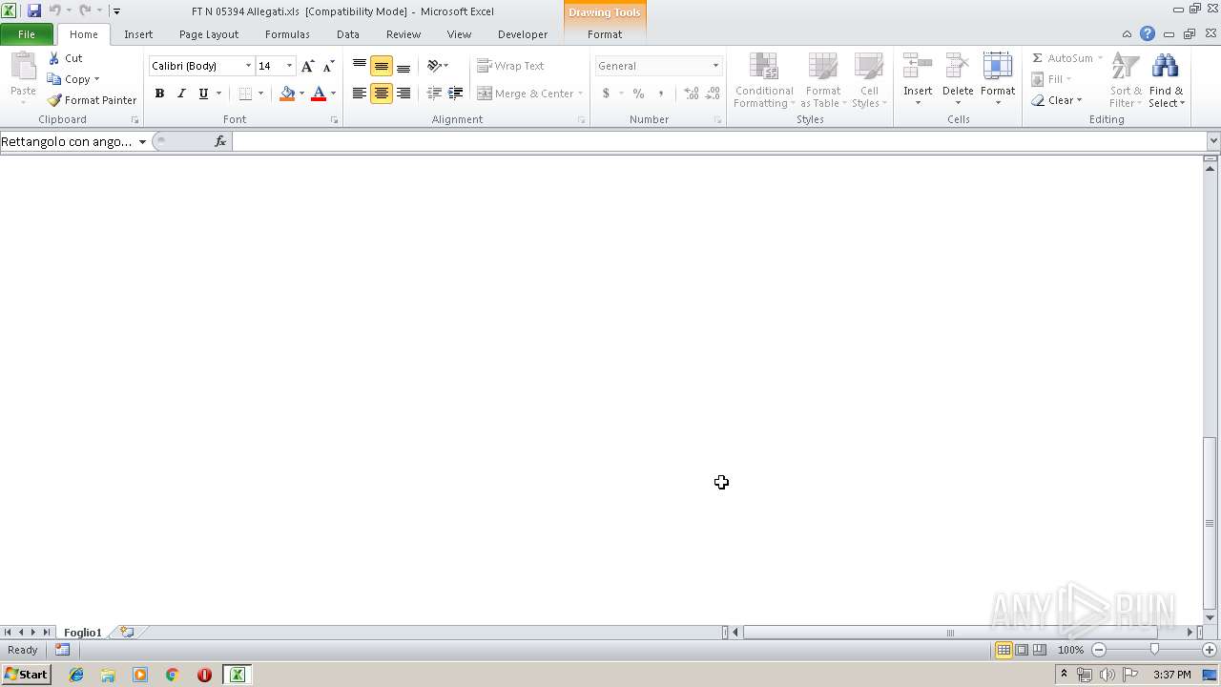Open Internet Explorer from taskbar
Screen dimensions: 1221x687
(x=76, y=675)
